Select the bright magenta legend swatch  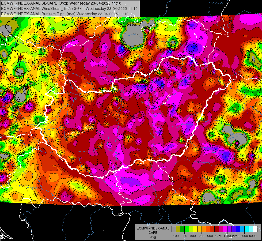click(x=225, y=229)
